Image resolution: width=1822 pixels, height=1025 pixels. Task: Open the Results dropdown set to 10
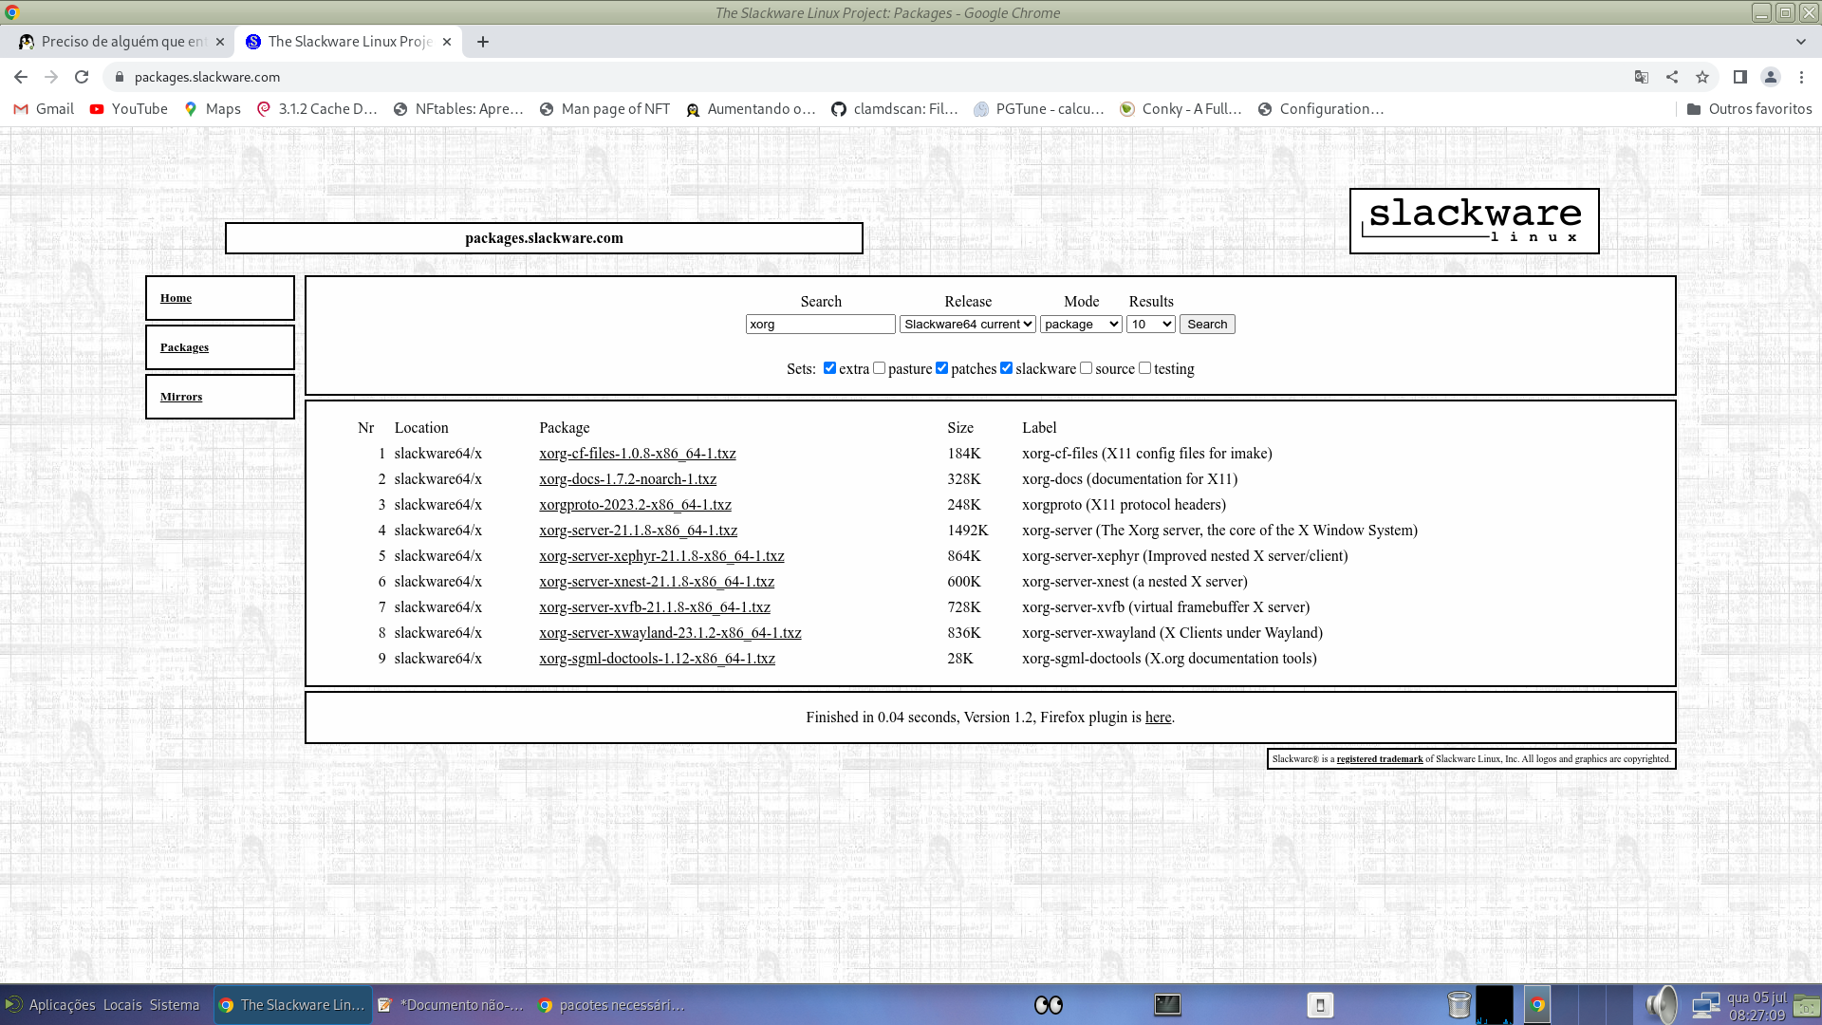1150,325
